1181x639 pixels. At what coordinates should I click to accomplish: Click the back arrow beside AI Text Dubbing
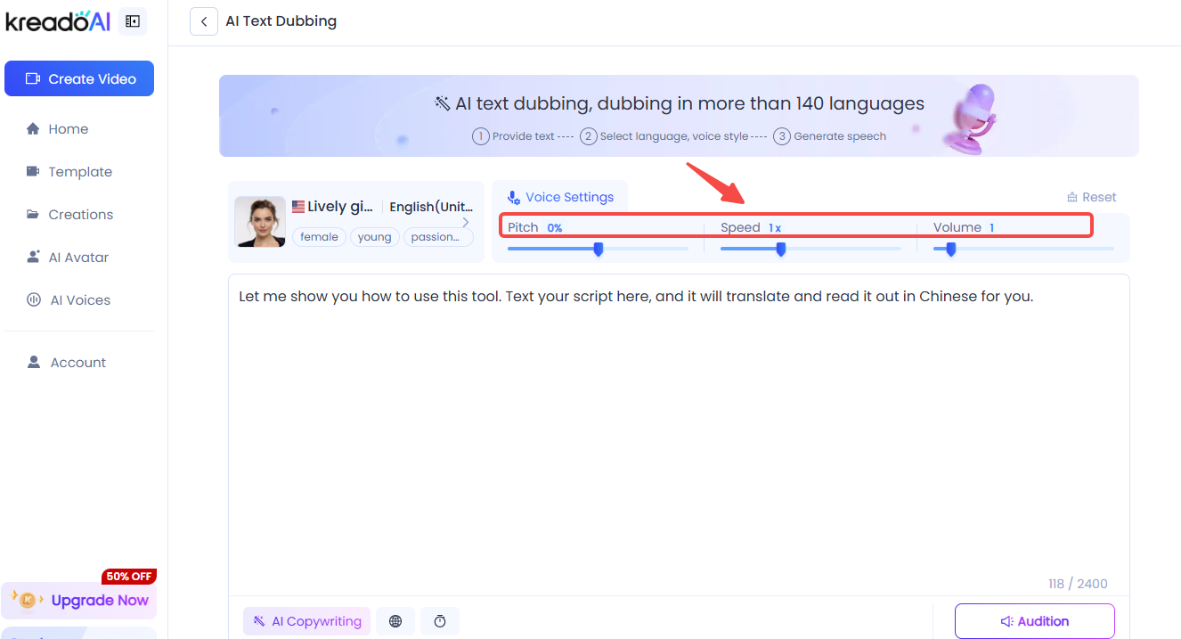(x=204, y=21)
